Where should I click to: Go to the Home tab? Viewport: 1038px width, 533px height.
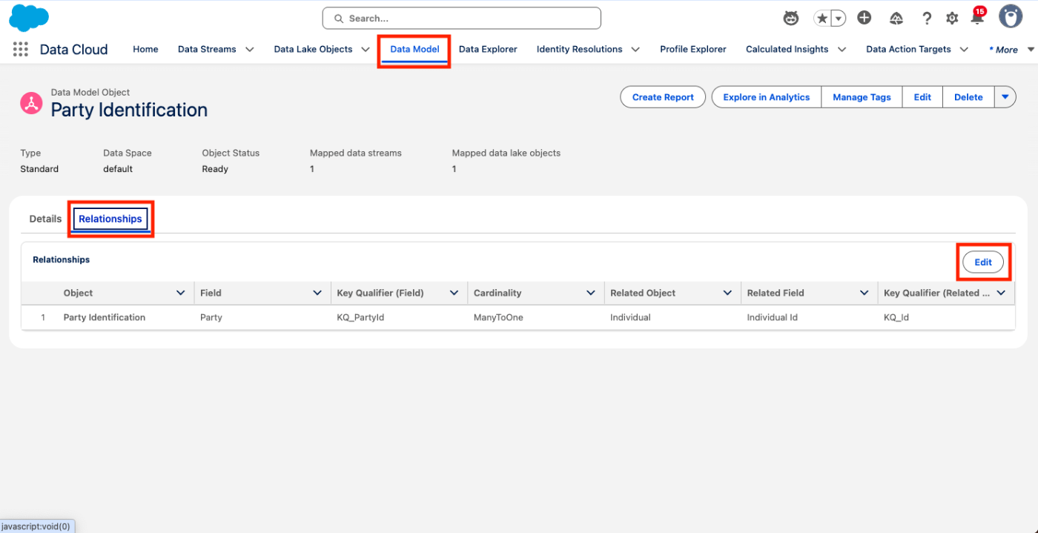145,49
